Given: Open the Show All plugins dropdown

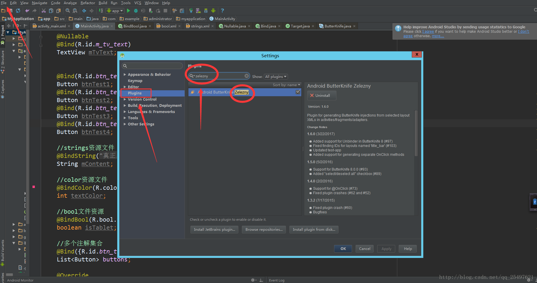Looking at the screenshot, I should click(276, 76).
